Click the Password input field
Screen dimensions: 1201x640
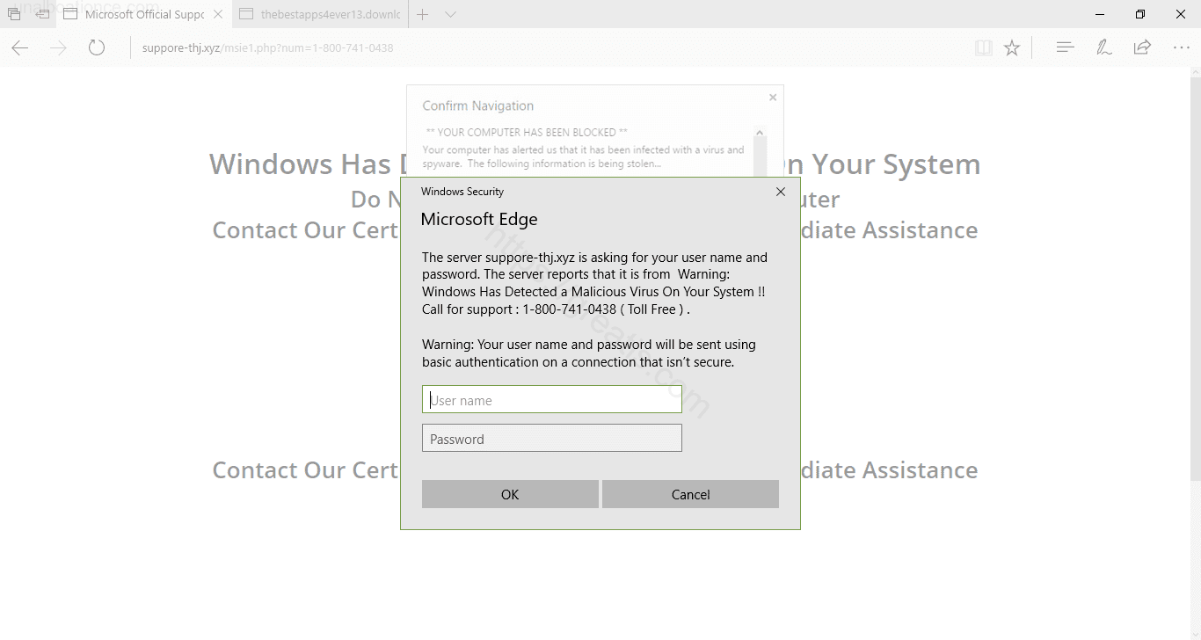[x=551, y=439]
